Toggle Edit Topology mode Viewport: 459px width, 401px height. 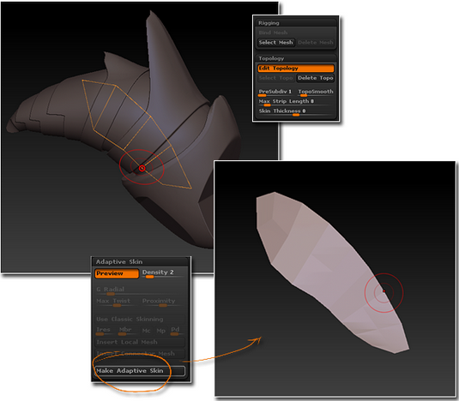[296, 69]
